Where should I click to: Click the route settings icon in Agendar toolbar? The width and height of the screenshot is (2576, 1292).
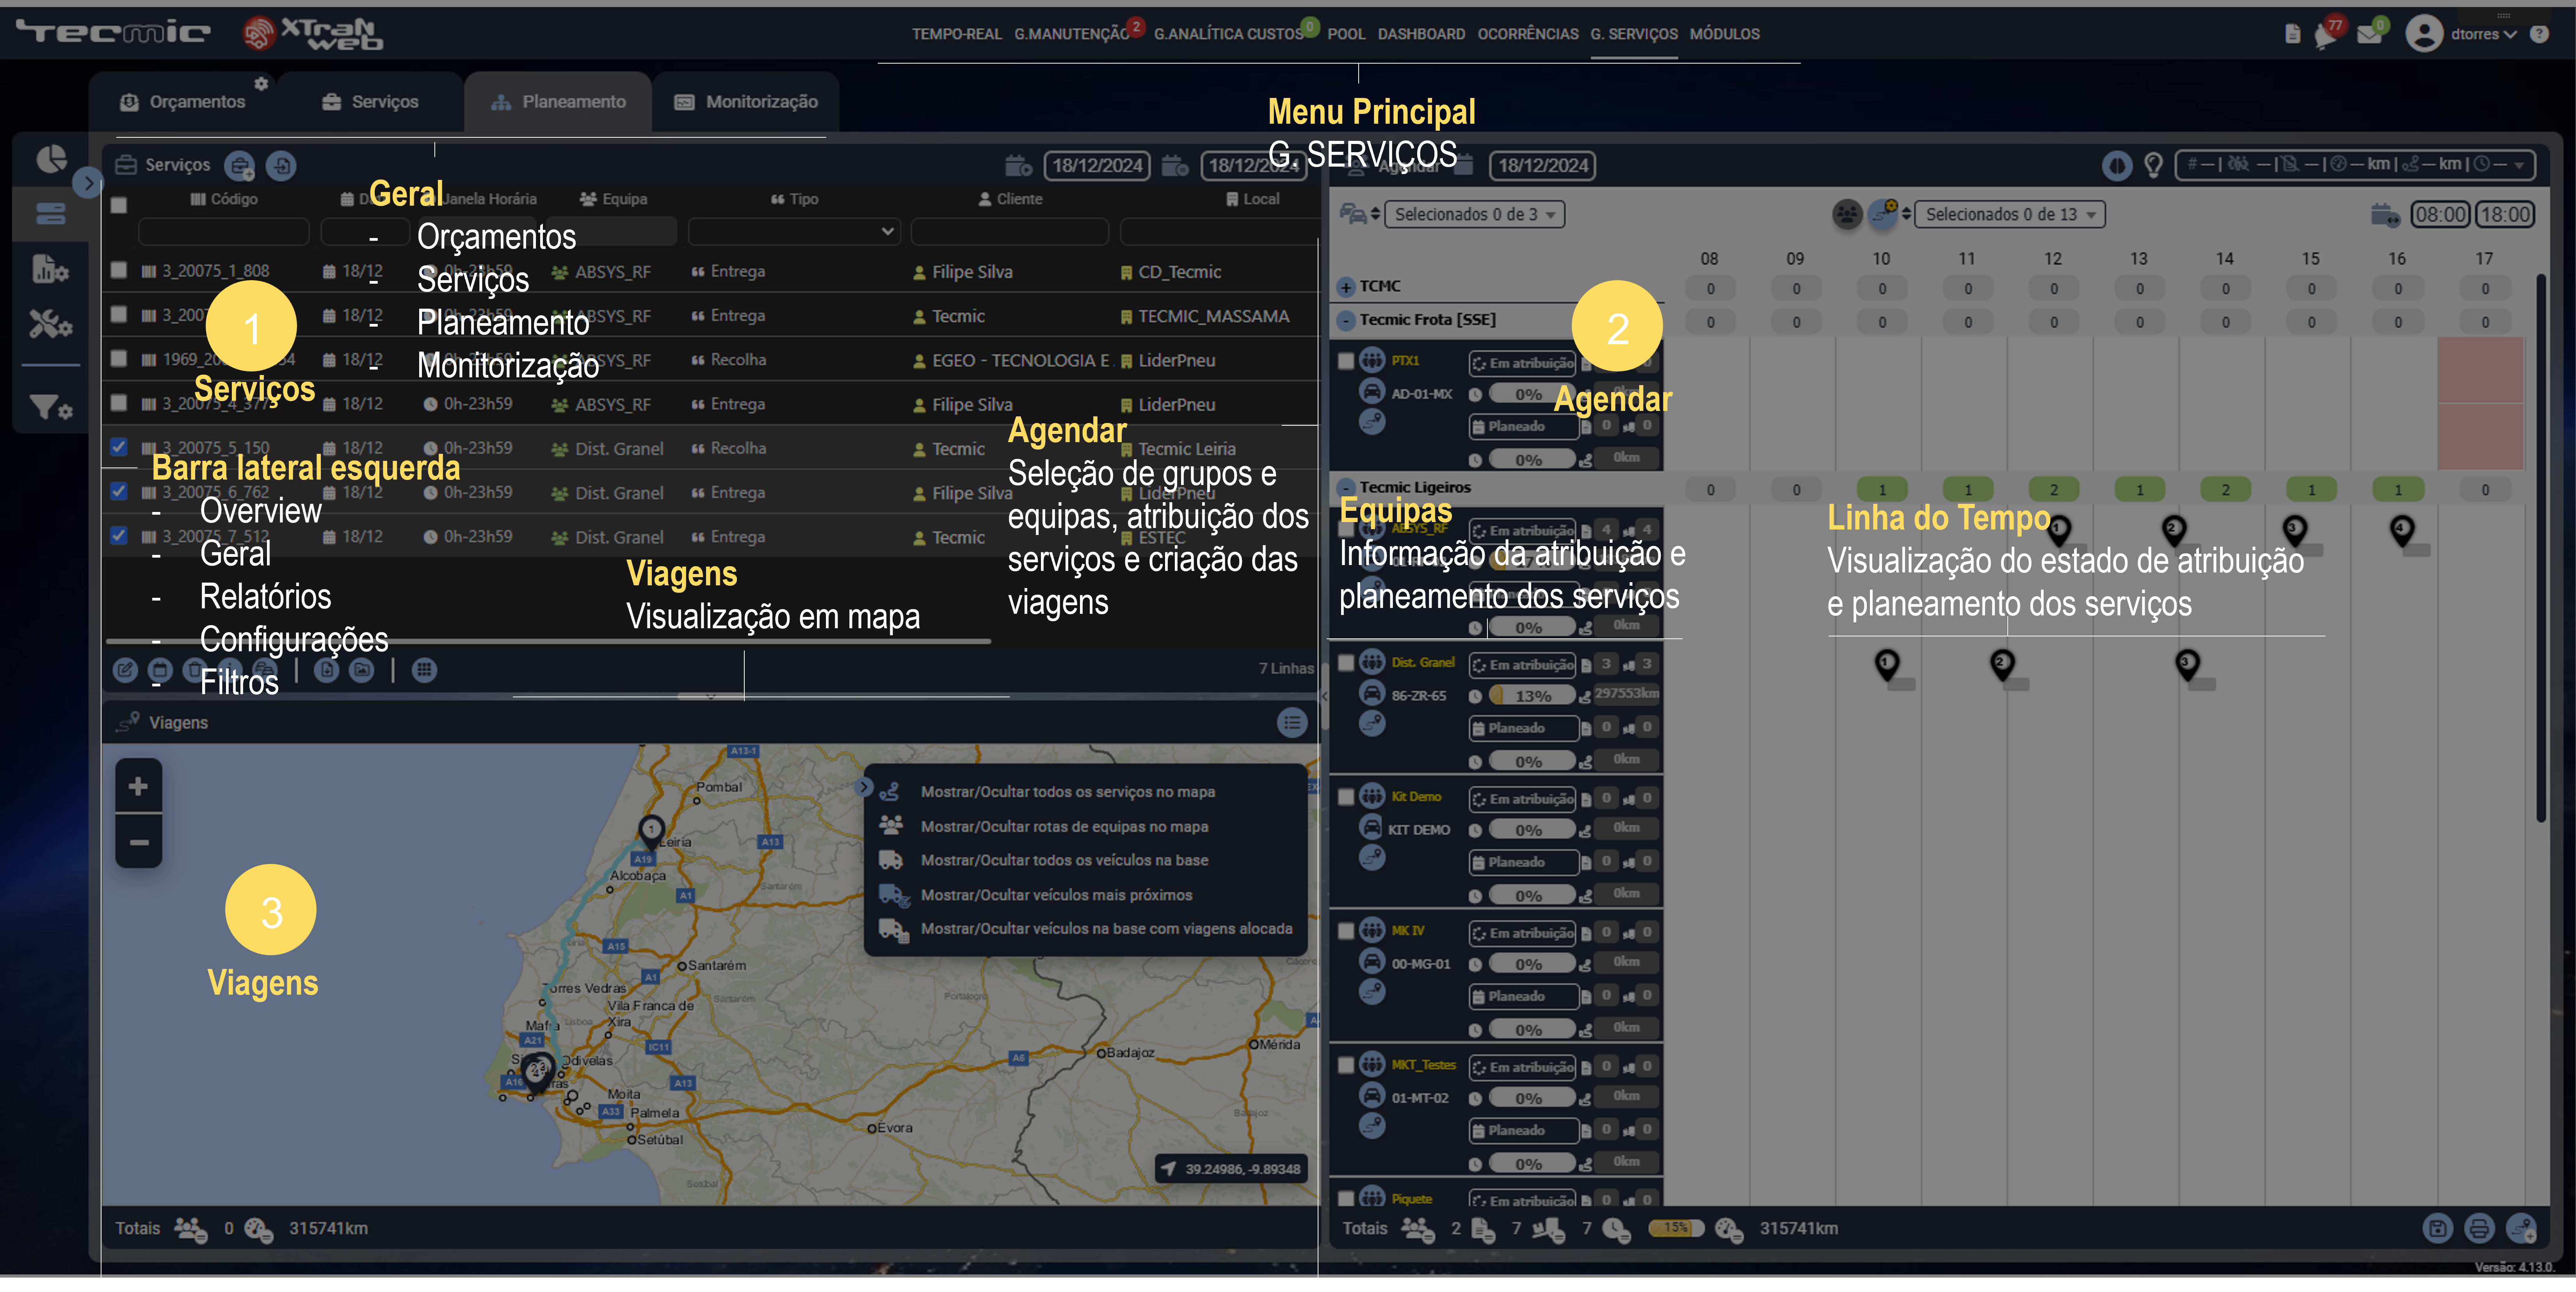click(x=1883, y=213)
